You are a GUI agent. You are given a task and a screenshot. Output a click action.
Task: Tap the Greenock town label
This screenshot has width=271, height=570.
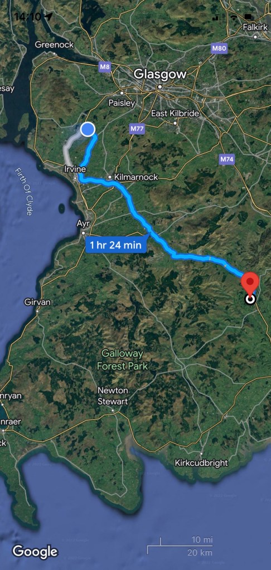pos(54,45)
